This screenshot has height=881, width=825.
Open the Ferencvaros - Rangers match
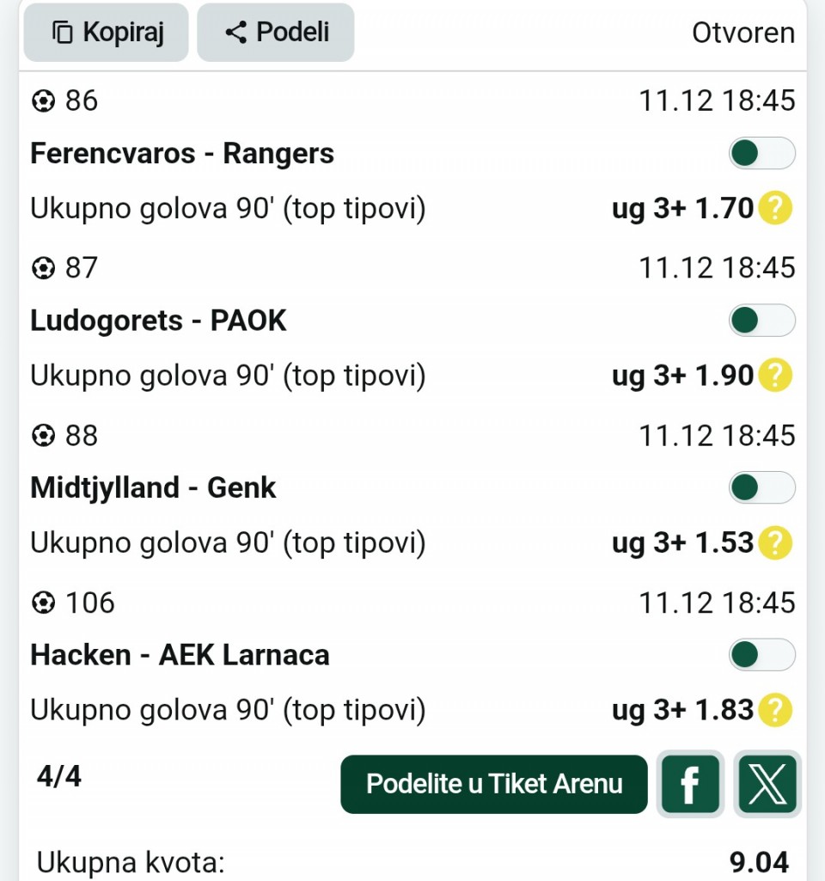pyautogui.click(x=182, y=154)
